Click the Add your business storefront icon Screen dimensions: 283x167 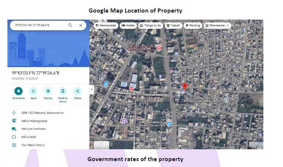pos(14,129)
